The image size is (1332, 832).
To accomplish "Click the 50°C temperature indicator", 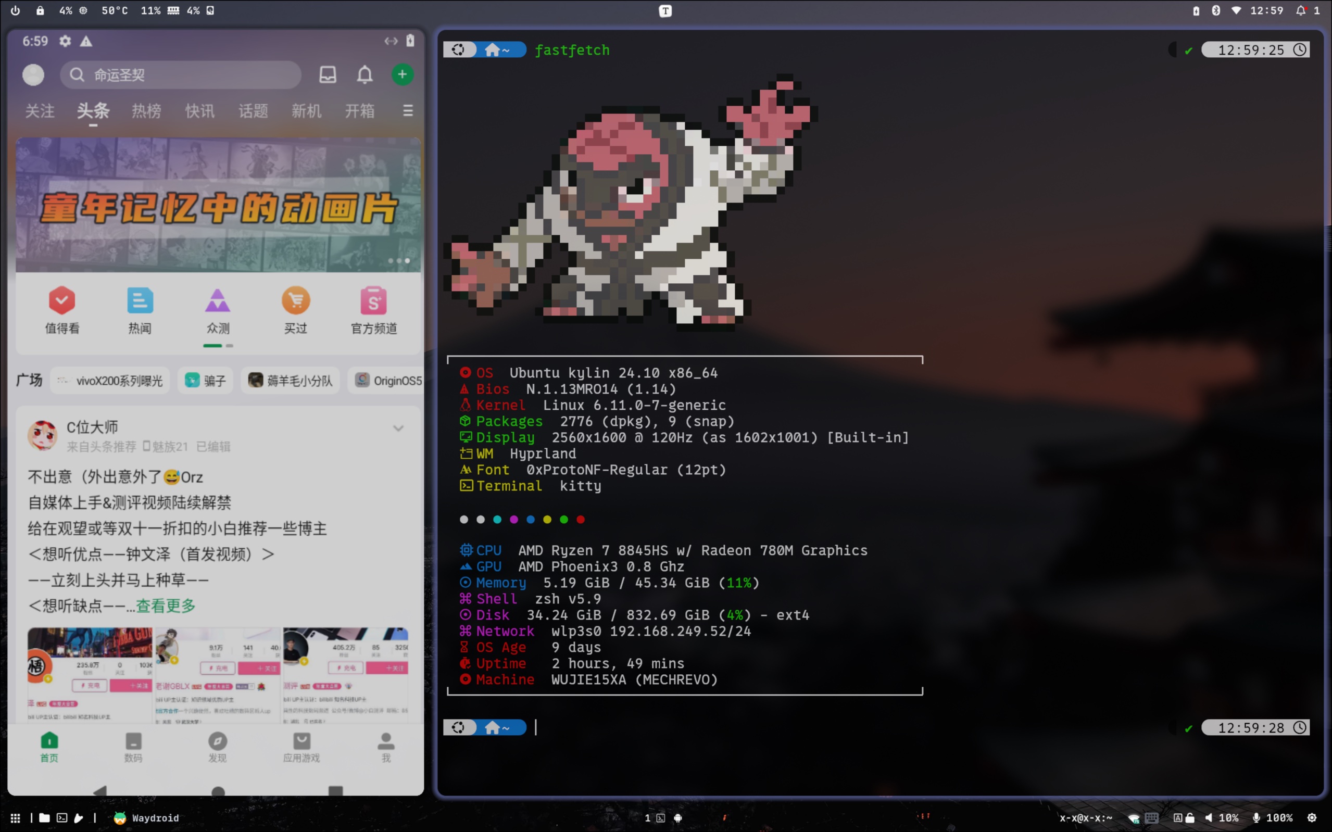I will [115, 10].
